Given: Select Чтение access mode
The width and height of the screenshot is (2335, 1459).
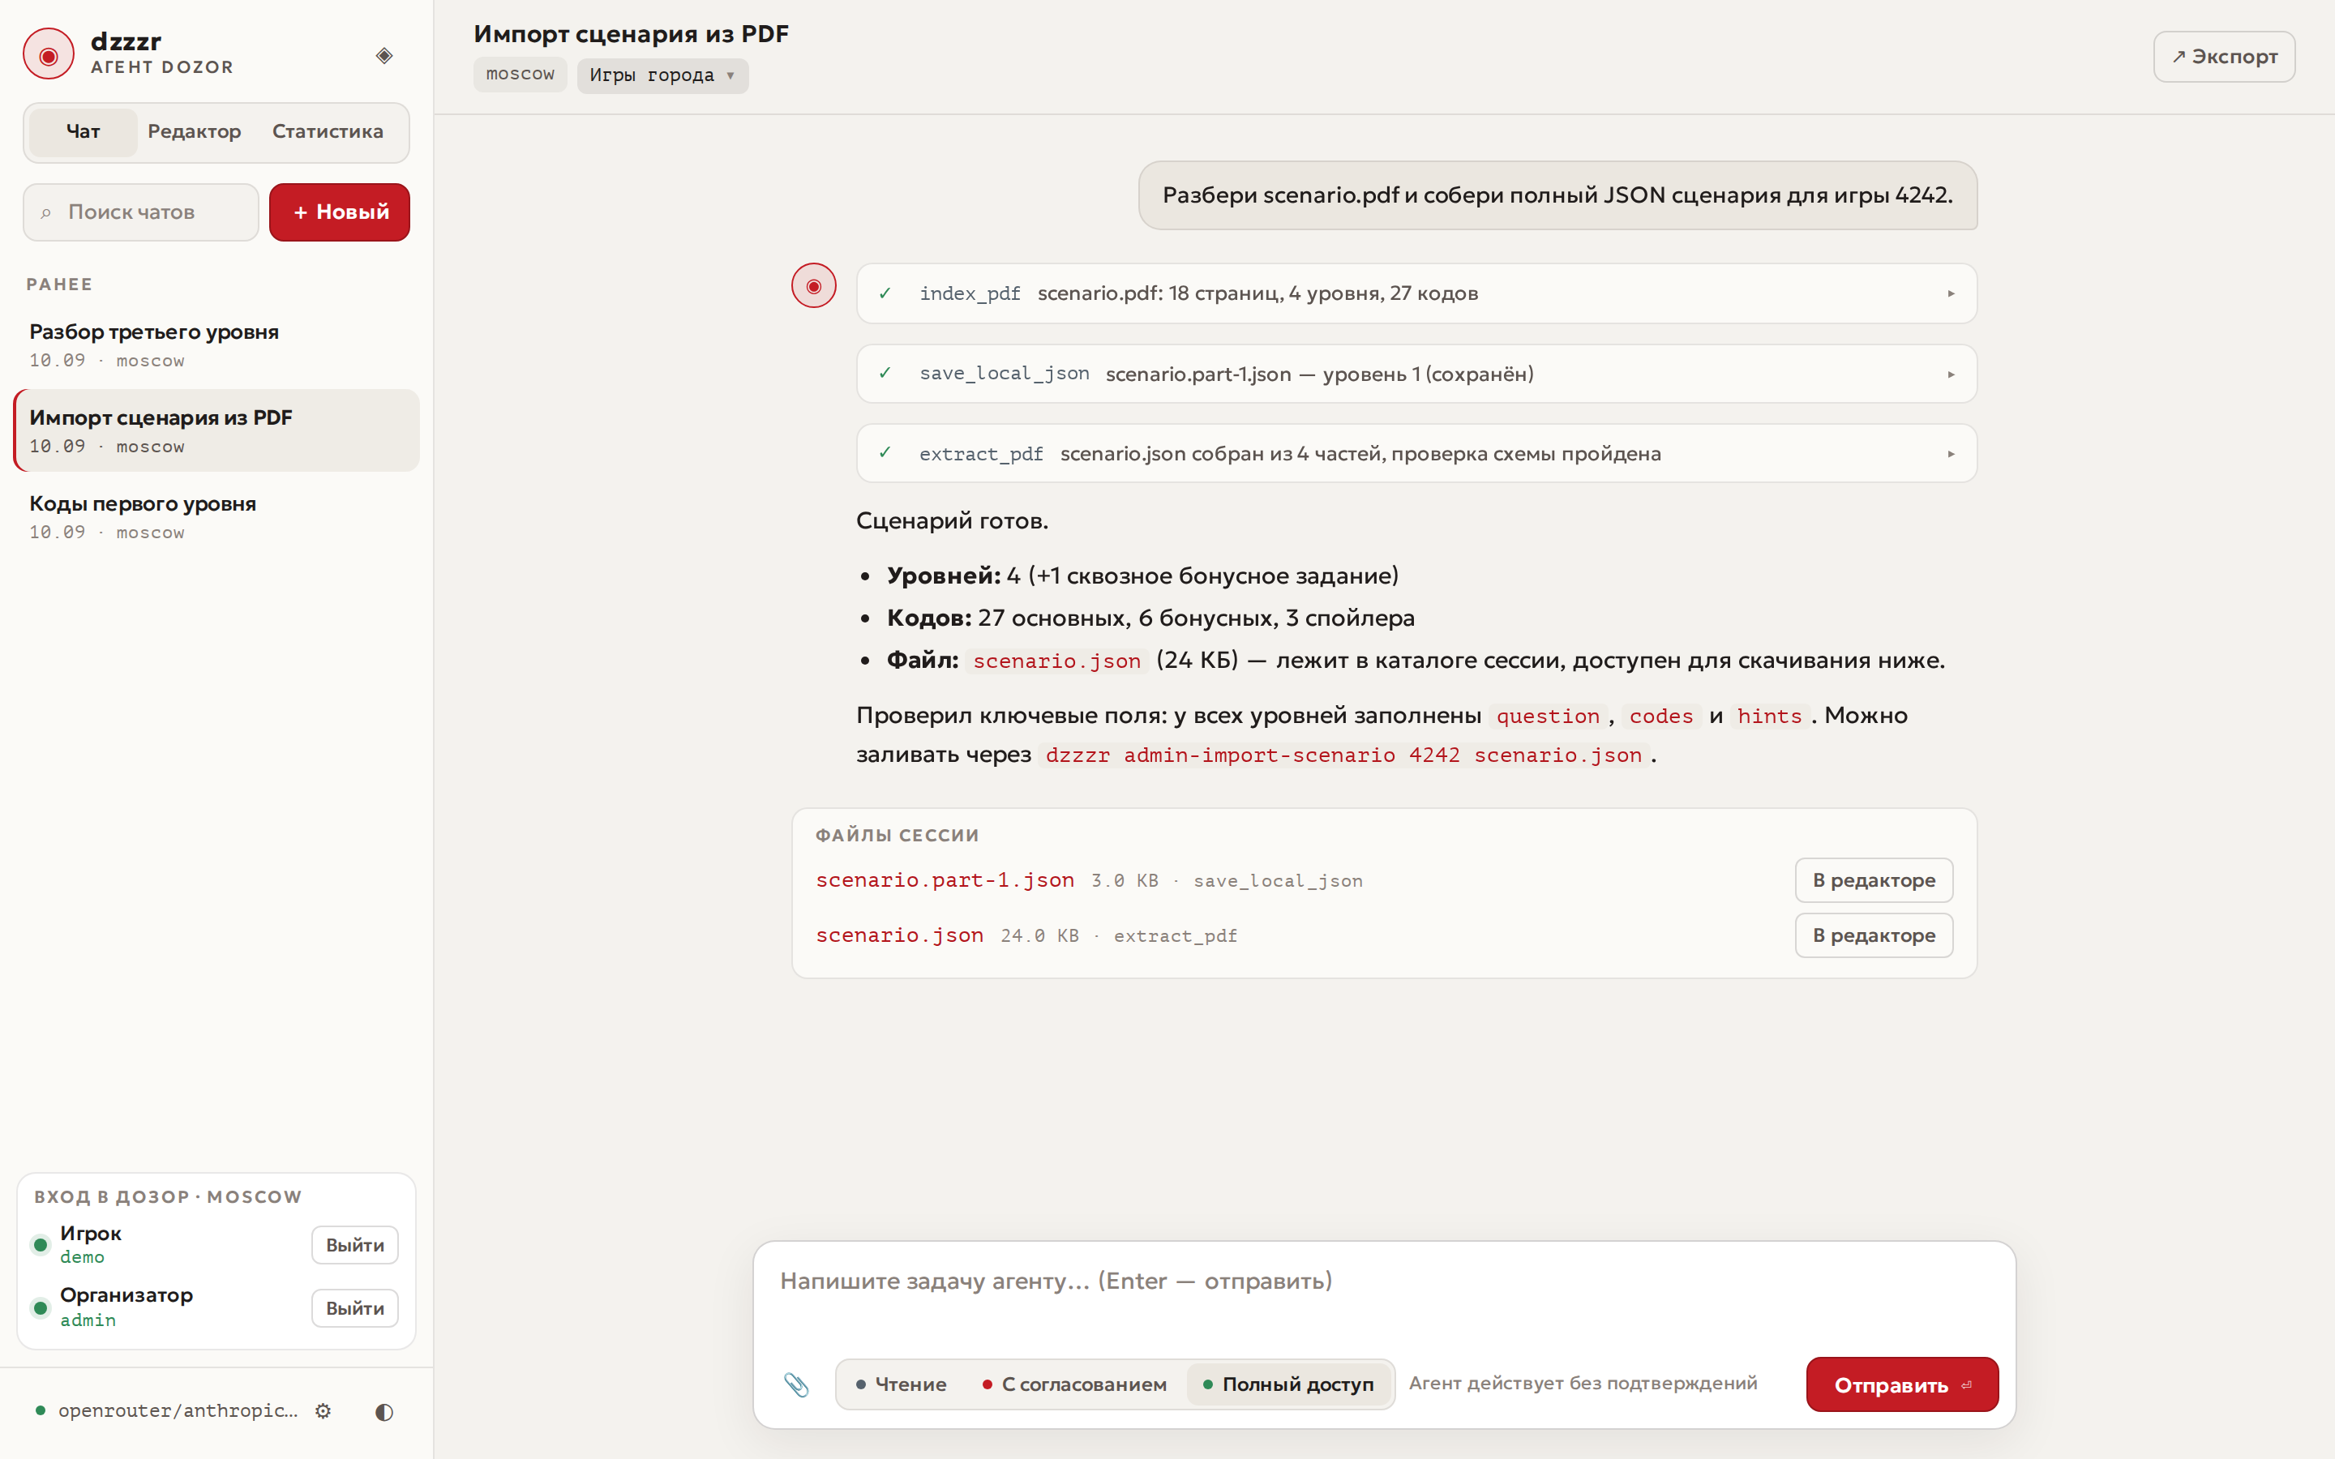Looking at the screenshot, I should pyautogui.click(x=902, y=1384).
